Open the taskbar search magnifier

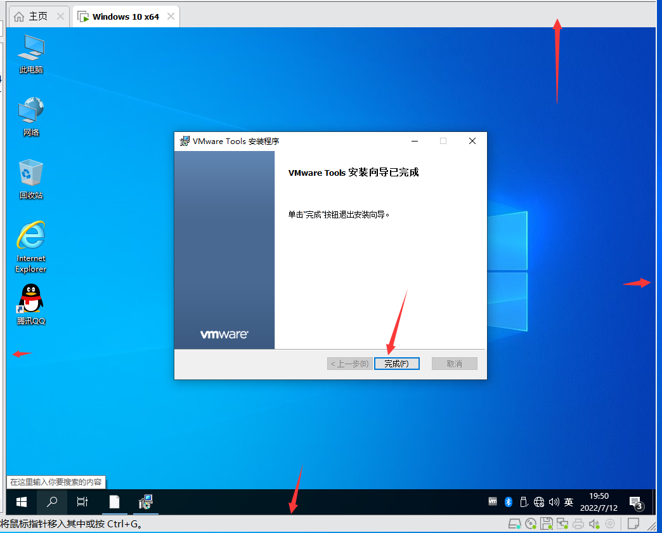52,502
